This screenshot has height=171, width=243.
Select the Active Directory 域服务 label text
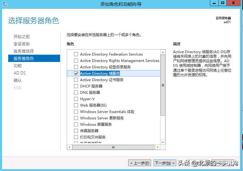point(100,73)
